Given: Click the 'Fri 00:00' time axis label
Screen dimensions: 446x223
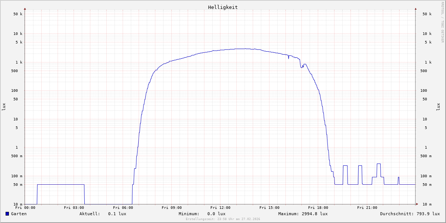Looking at the screenshot, I should click(25, 208).
